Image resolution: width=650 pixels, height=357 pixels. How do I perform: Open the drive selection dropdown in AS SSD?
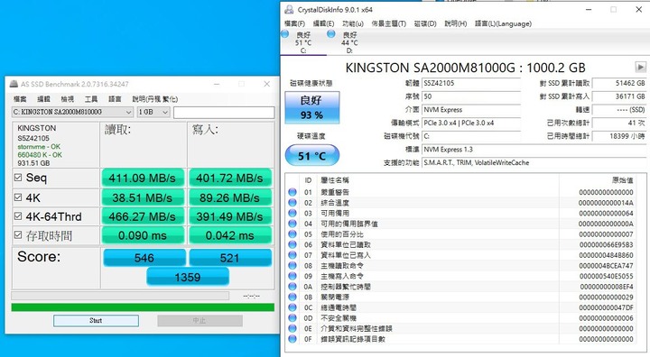(72, 112)
